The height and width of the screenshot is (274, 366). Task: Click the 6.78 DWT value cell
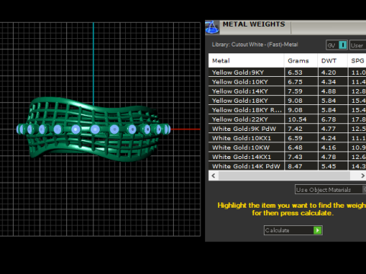coord(332,119)
